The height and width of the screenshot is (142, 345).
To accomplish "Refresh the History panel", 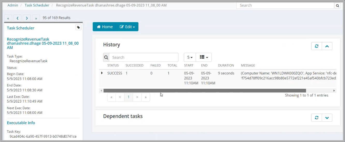I will (317, 46).
